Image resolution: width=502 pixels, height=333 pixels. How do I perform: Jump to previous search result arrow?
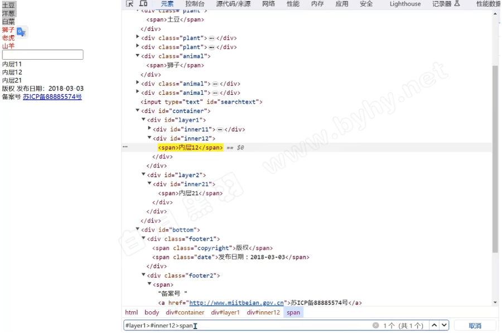[x=433, y=325]
